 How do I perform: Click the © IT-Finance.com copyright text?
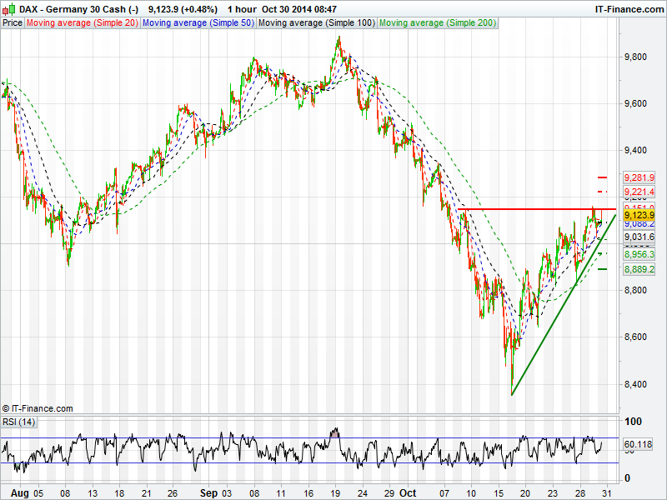coord(38,408)
